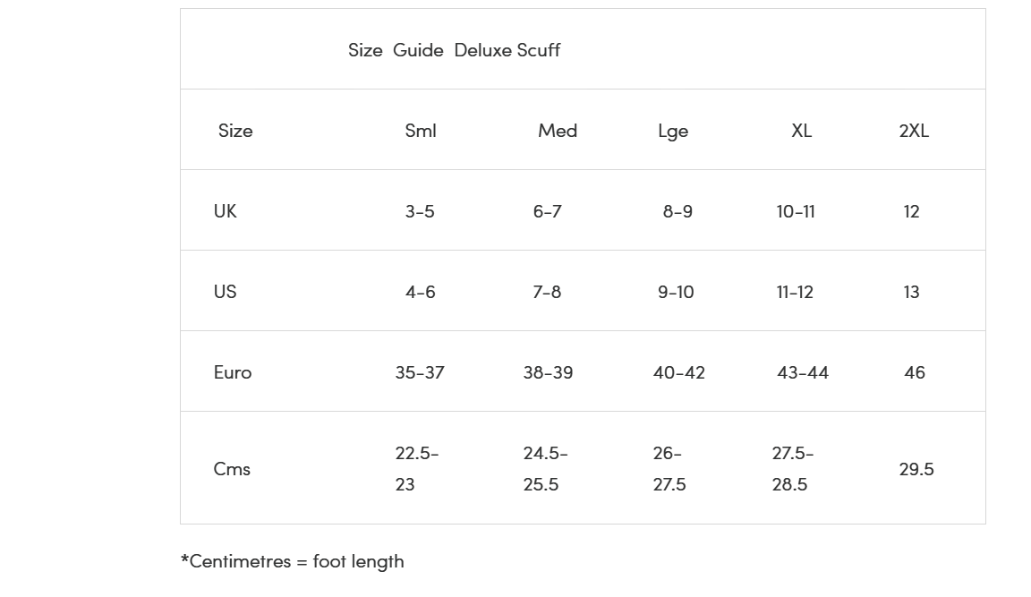Click the 27.5-28.5 cm cell
Viewport: 1031px width, 597px height.
pos(792,469)
